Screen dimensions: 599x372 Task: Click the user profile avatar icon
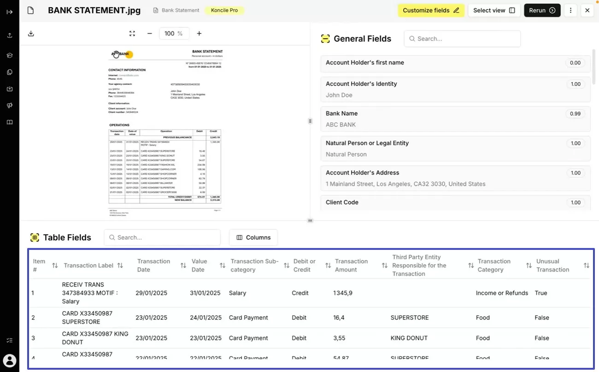[9, 360]
